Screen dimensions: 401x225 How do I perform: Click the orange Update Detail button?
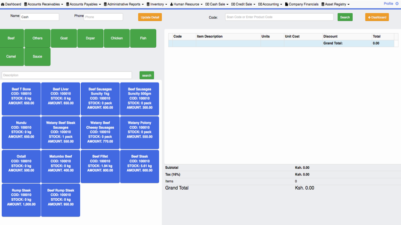pos(150,17)
